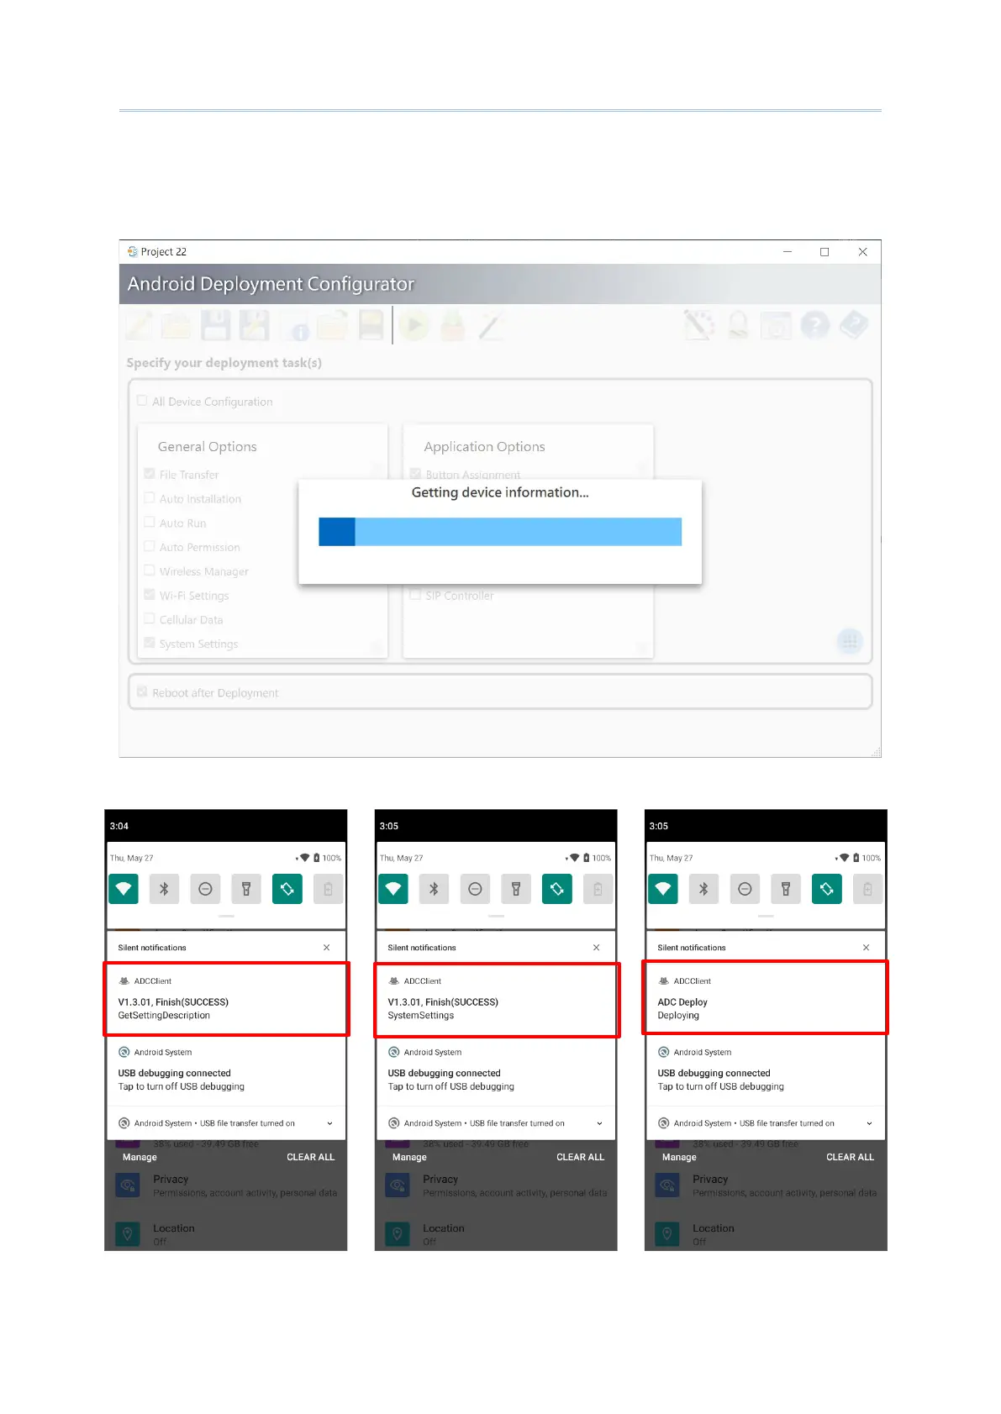Tap Manage on the ADC Deploy phone

coord(679,1157)
